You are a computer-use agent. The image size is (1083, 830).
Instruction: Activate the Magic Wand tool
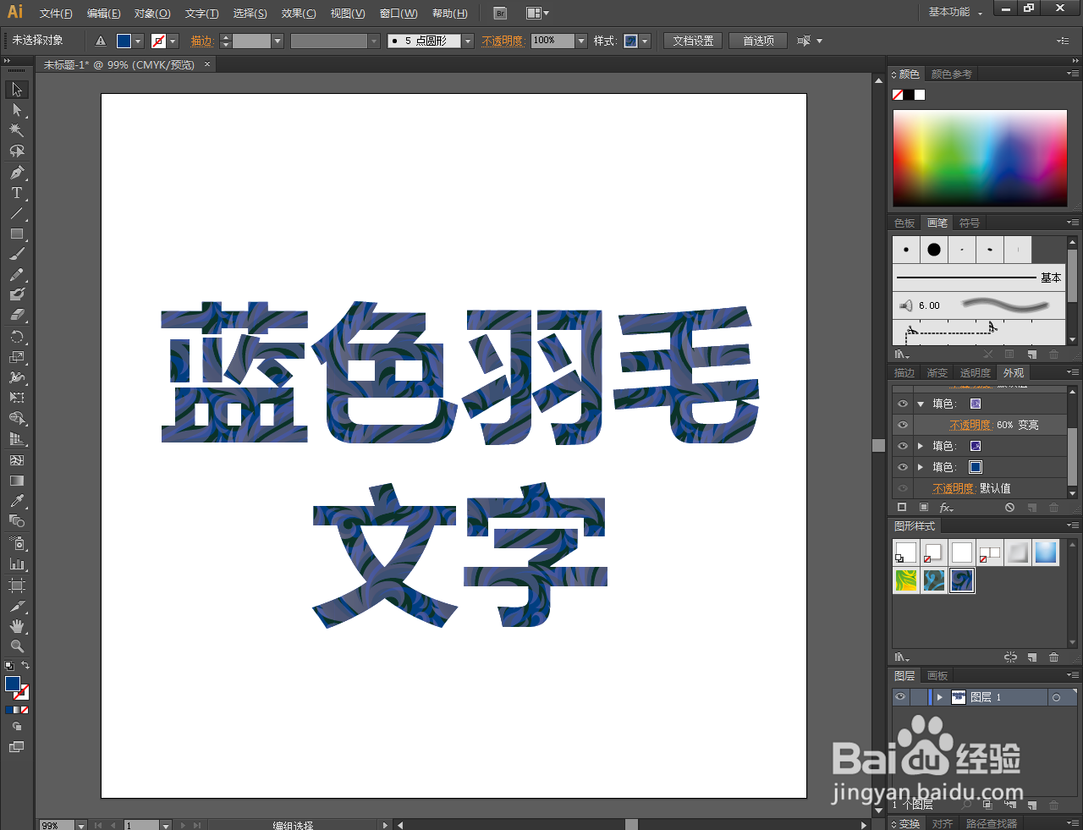tap(18, 129)
